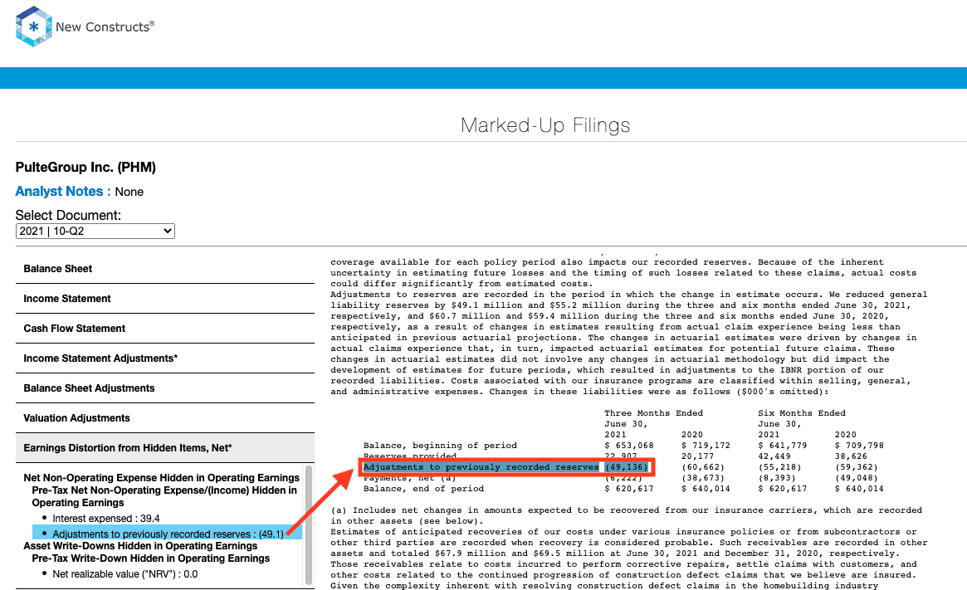Click the left panel vertical scrollbar
This screenshot has width=967, height=590.
(x=309, y=524)
